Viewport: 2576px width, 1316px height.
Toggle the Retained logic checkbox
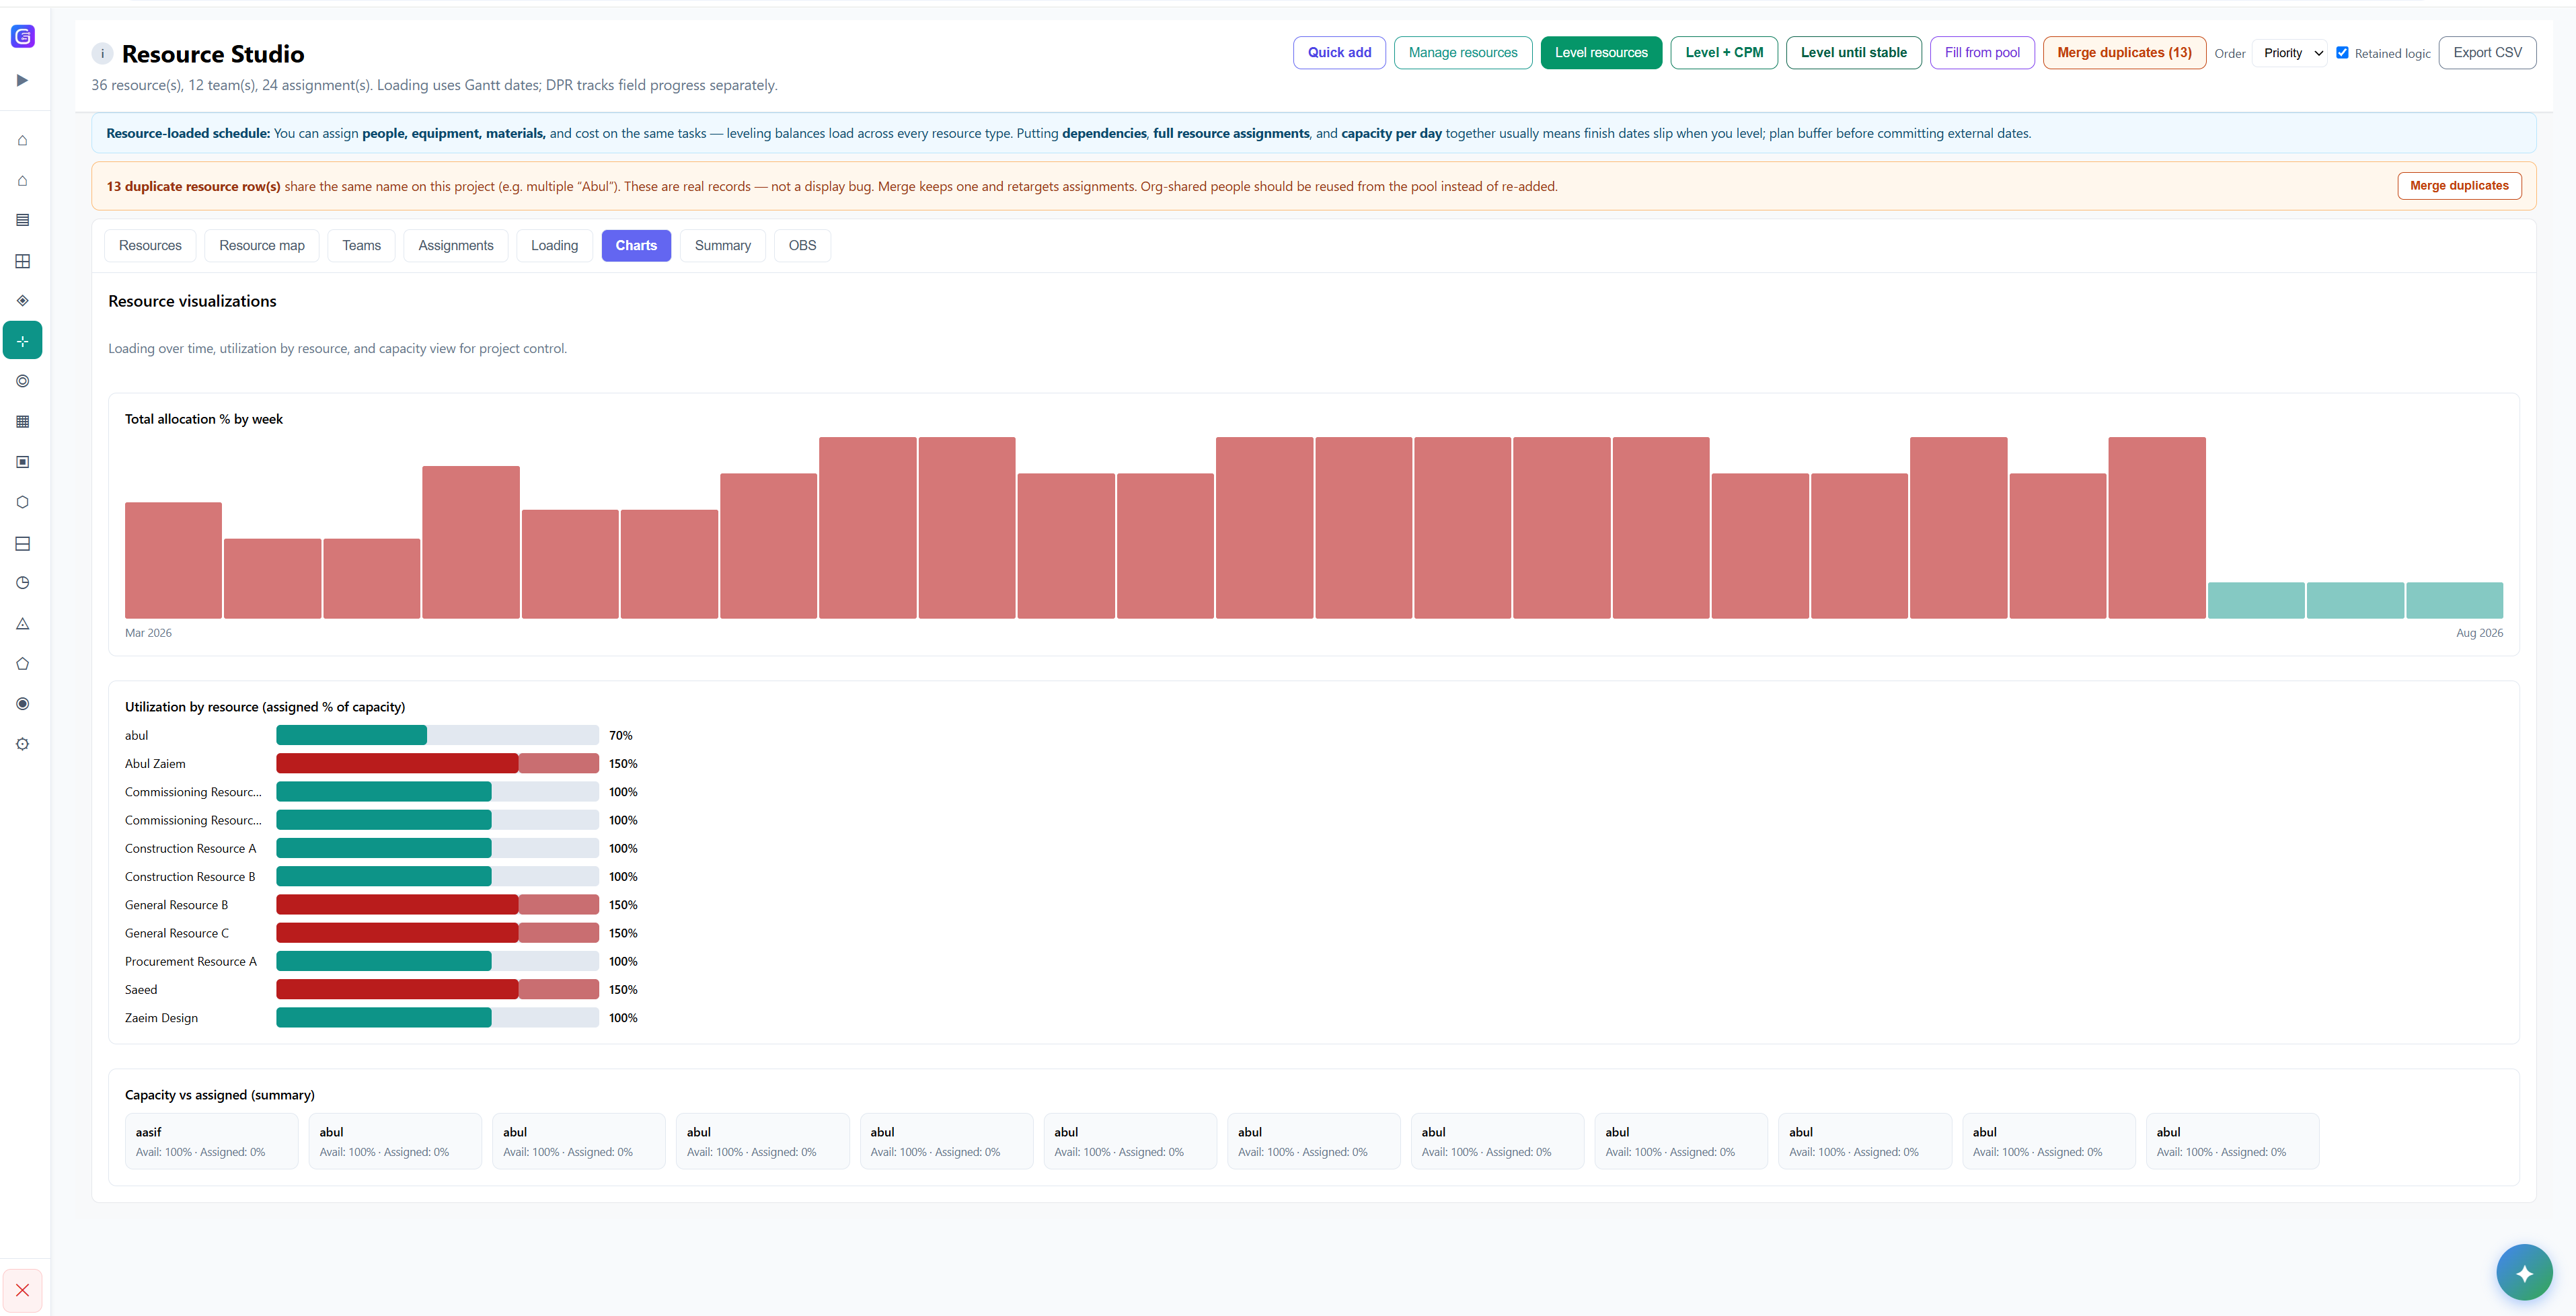pos(2342,53)
